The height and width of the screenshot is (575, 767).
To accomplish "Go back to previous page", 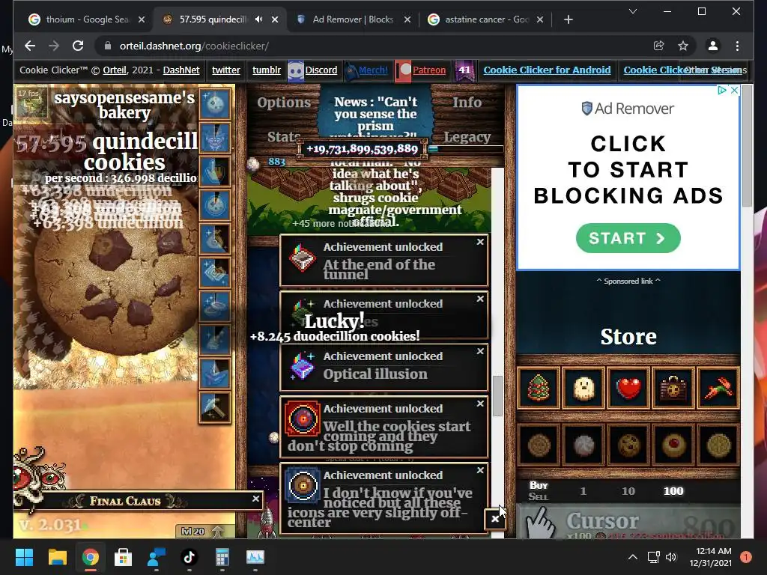I will click(x=30, y=46).
